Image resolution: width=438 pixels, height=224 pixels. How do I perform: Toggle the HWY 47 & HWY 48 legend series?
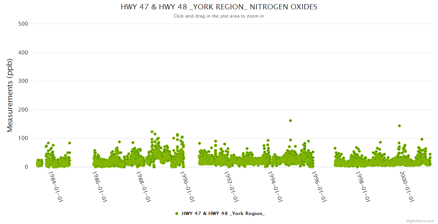[223, 214]
